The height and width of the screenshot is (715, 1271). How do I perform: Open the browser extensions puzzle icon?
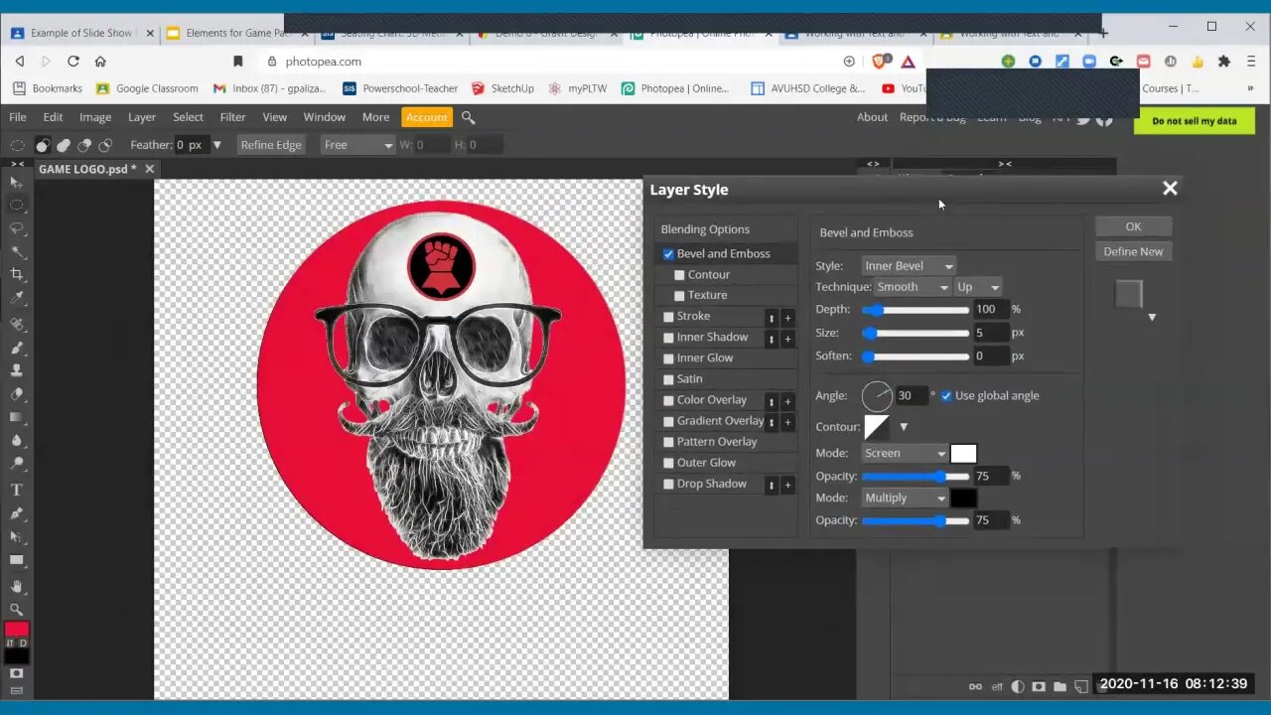coord(1224,62)
